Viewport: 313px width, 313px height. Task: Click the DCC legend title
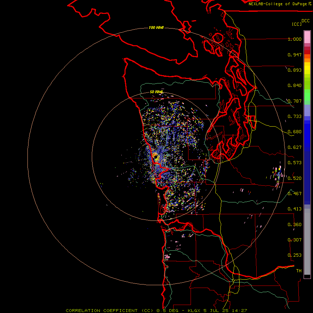coord(305,21)
